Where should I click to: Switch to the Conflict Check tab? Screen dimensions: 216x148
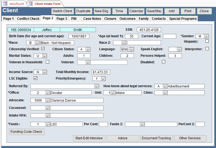pyautogui.click(x=28, y=19)
